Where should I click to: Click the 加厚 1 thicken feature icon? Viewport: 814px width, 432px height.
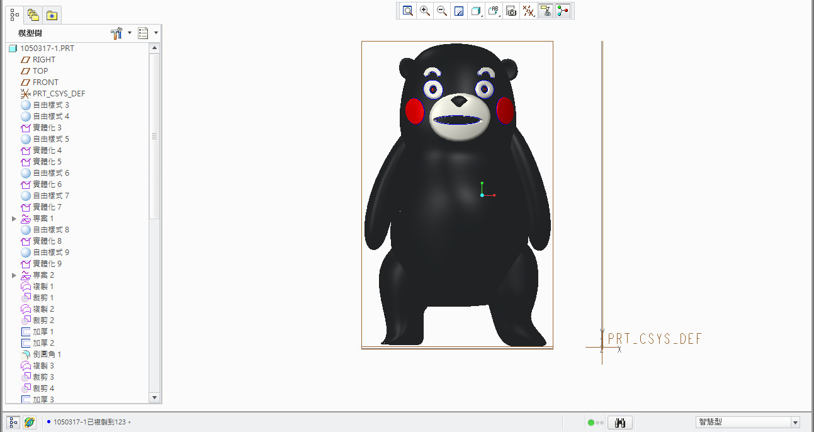point(26,332)
